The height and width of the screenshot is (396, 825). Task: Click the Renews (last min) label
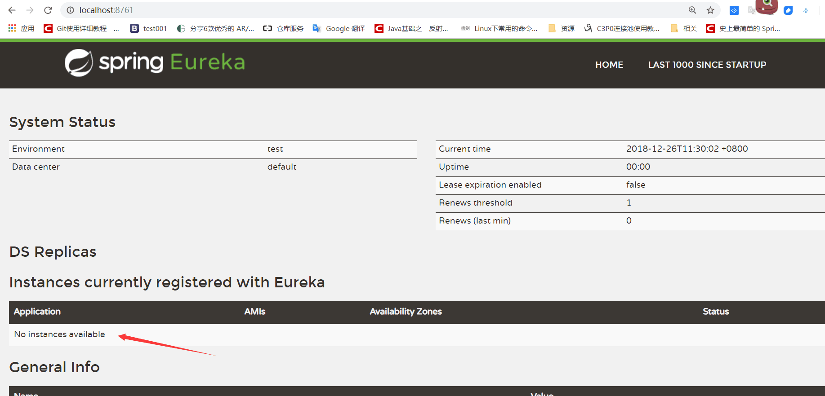point(475,220)
